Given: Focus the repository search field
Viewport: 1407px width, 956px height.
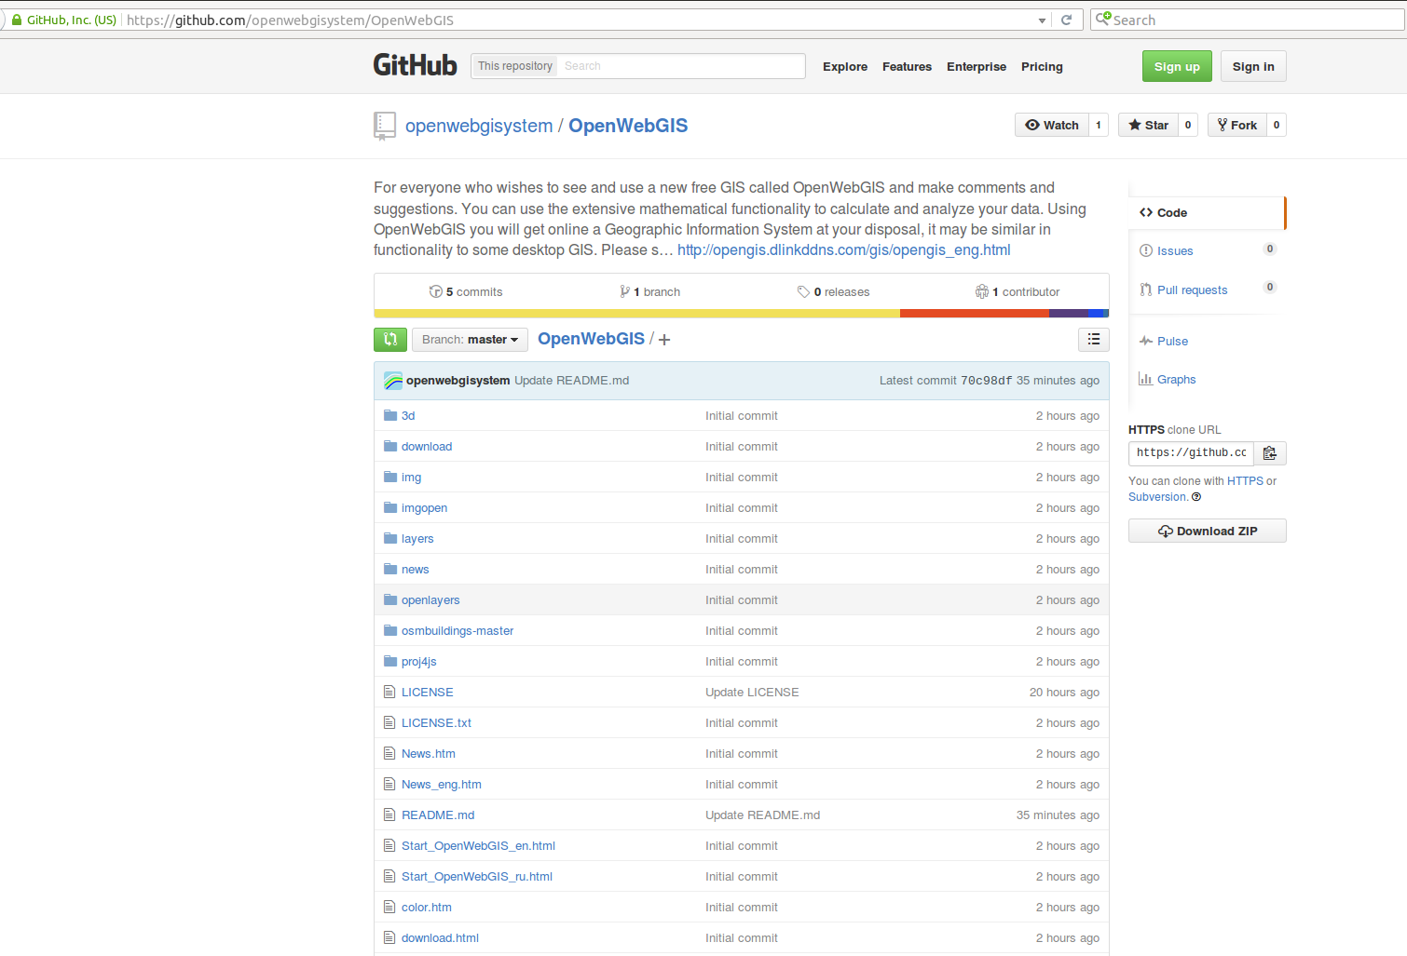Looking at the screenshot, I should (x=681, y=66).
